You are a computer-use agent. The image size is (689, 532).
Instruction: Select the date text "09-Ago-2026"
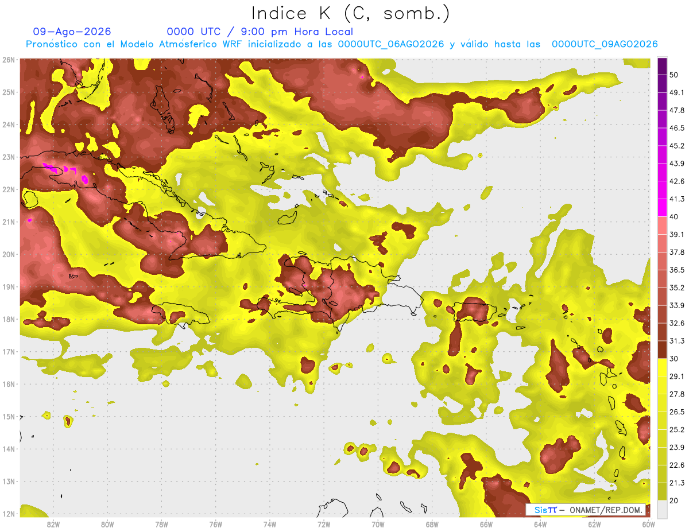point(72,32)
